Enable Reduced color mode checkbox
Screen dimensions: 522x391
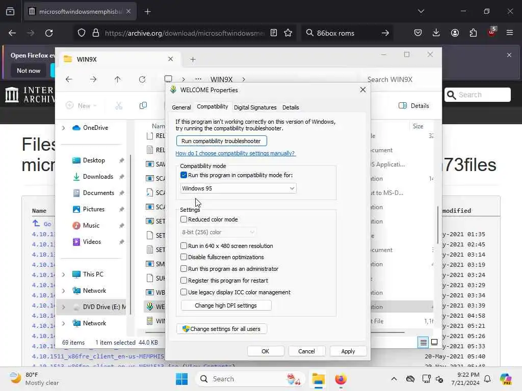click(184, 219)
